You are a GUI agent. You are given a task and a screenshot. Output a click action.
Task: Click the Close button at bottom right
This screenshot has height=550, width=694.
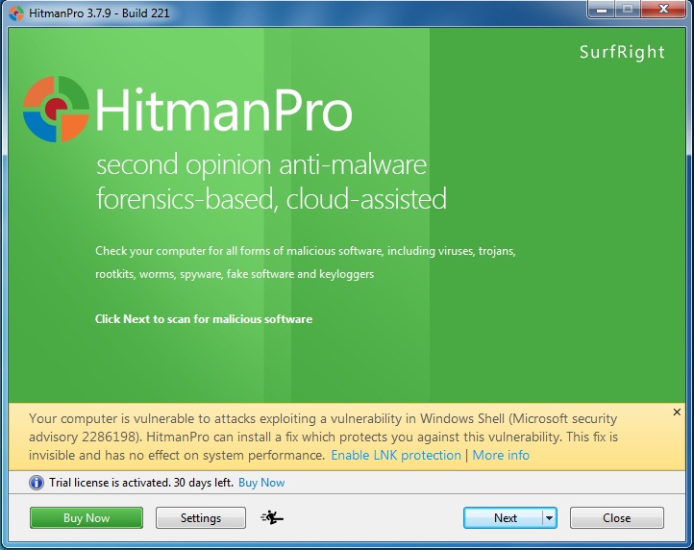pyautogui.click(x=616, y=517)
